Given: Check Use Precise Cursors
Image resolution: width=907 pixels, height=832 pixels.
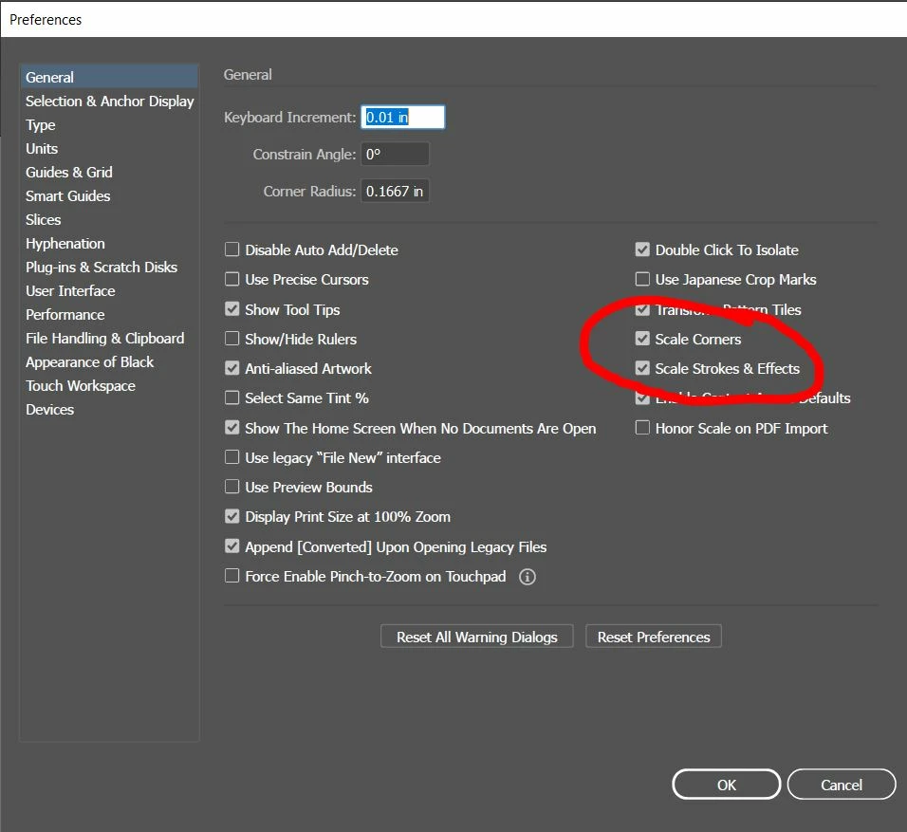Looking at the screenshot, I should (x=231, y=280).
